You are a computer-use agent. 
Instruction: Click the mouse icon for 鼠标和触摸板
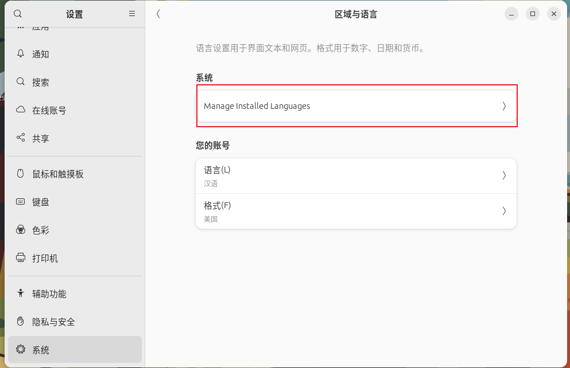(21, 174)
